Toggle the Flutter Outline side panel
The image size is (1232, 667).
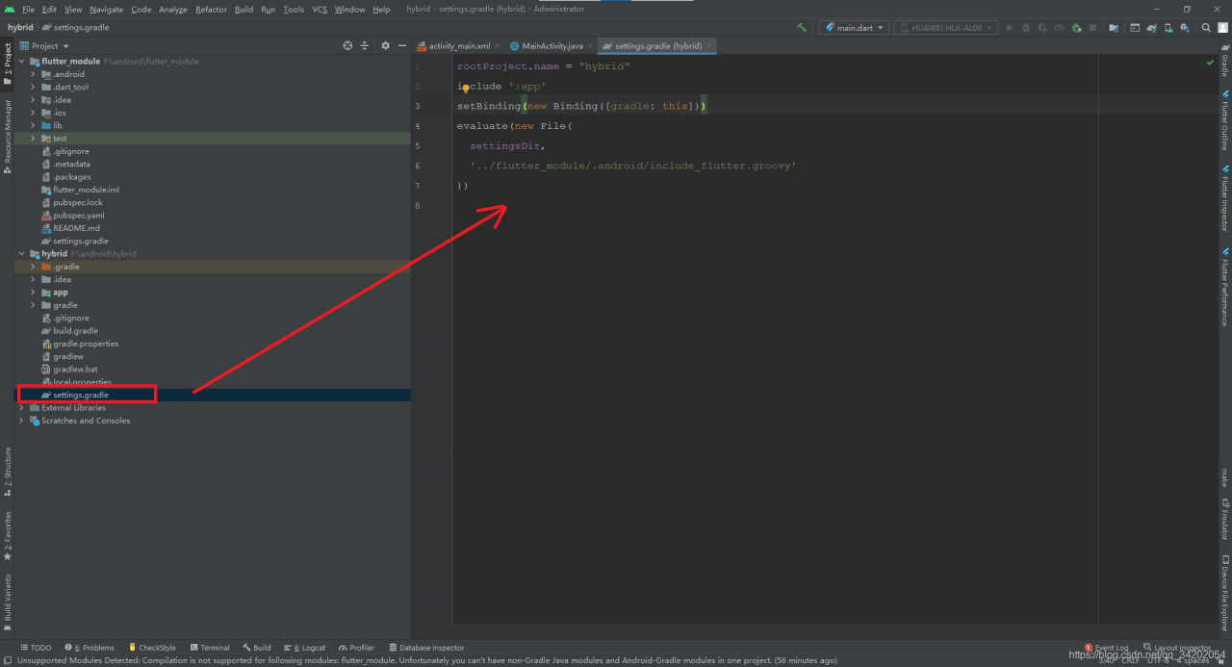click(1224, 120)
